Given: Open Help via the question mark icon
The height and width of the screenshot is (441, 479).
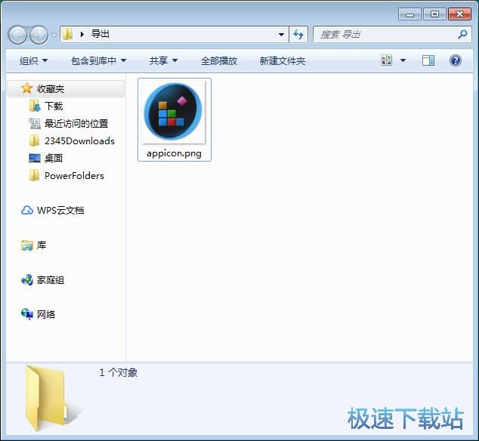Looking at the screenshot, I should point(455,60).
